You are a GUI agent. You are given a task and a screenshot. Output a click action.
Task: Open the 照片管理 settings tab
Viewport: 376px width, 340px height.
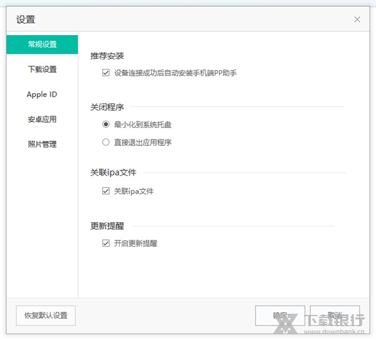pos(42,145)
